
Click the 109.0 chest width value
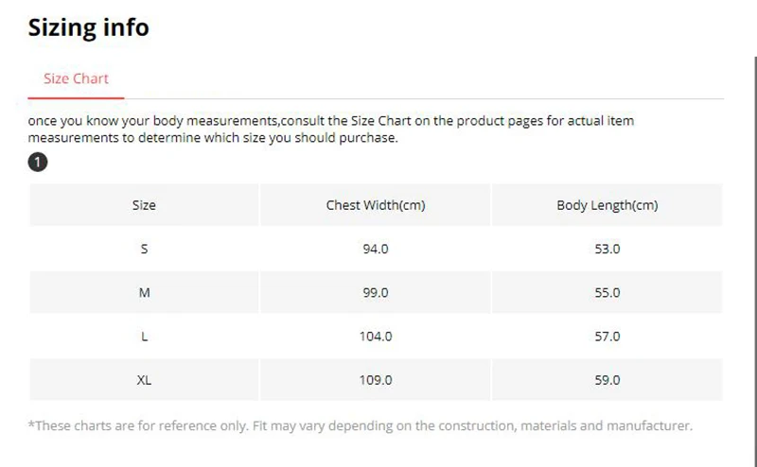(376, 380)
